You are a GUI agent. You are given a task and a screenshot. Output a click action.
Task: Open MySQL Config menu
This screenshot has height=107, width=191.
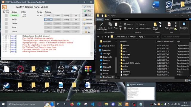[x=67, y=19]
